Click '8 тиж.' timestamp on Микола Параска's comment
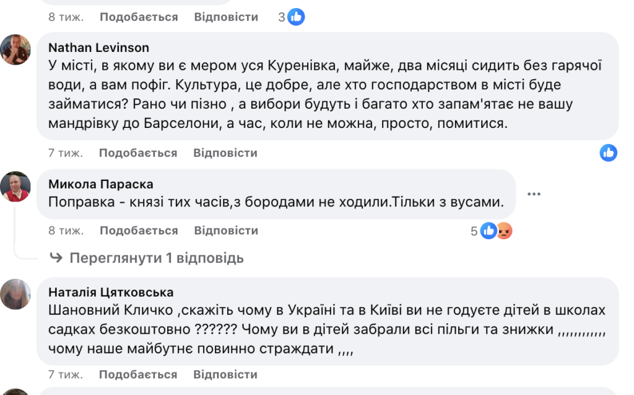The height and width of the screenshot is (395, 634). pyautogui.click(x=66, y=231)
